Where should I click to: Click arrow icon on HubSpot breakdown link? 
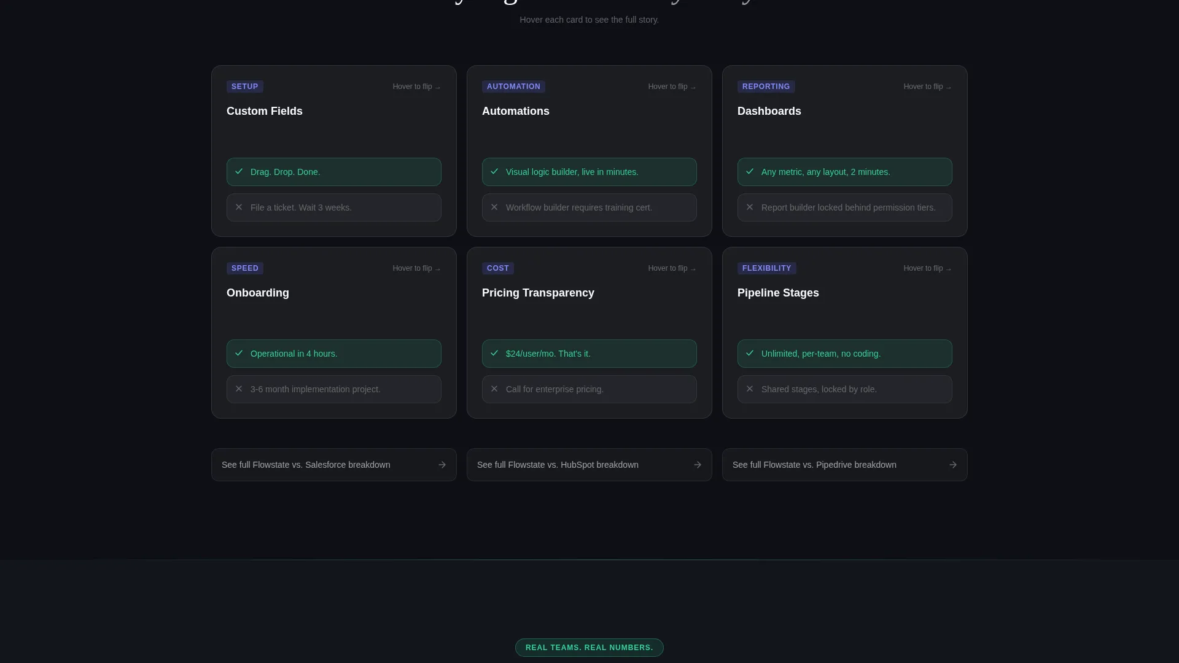point(698,465)
